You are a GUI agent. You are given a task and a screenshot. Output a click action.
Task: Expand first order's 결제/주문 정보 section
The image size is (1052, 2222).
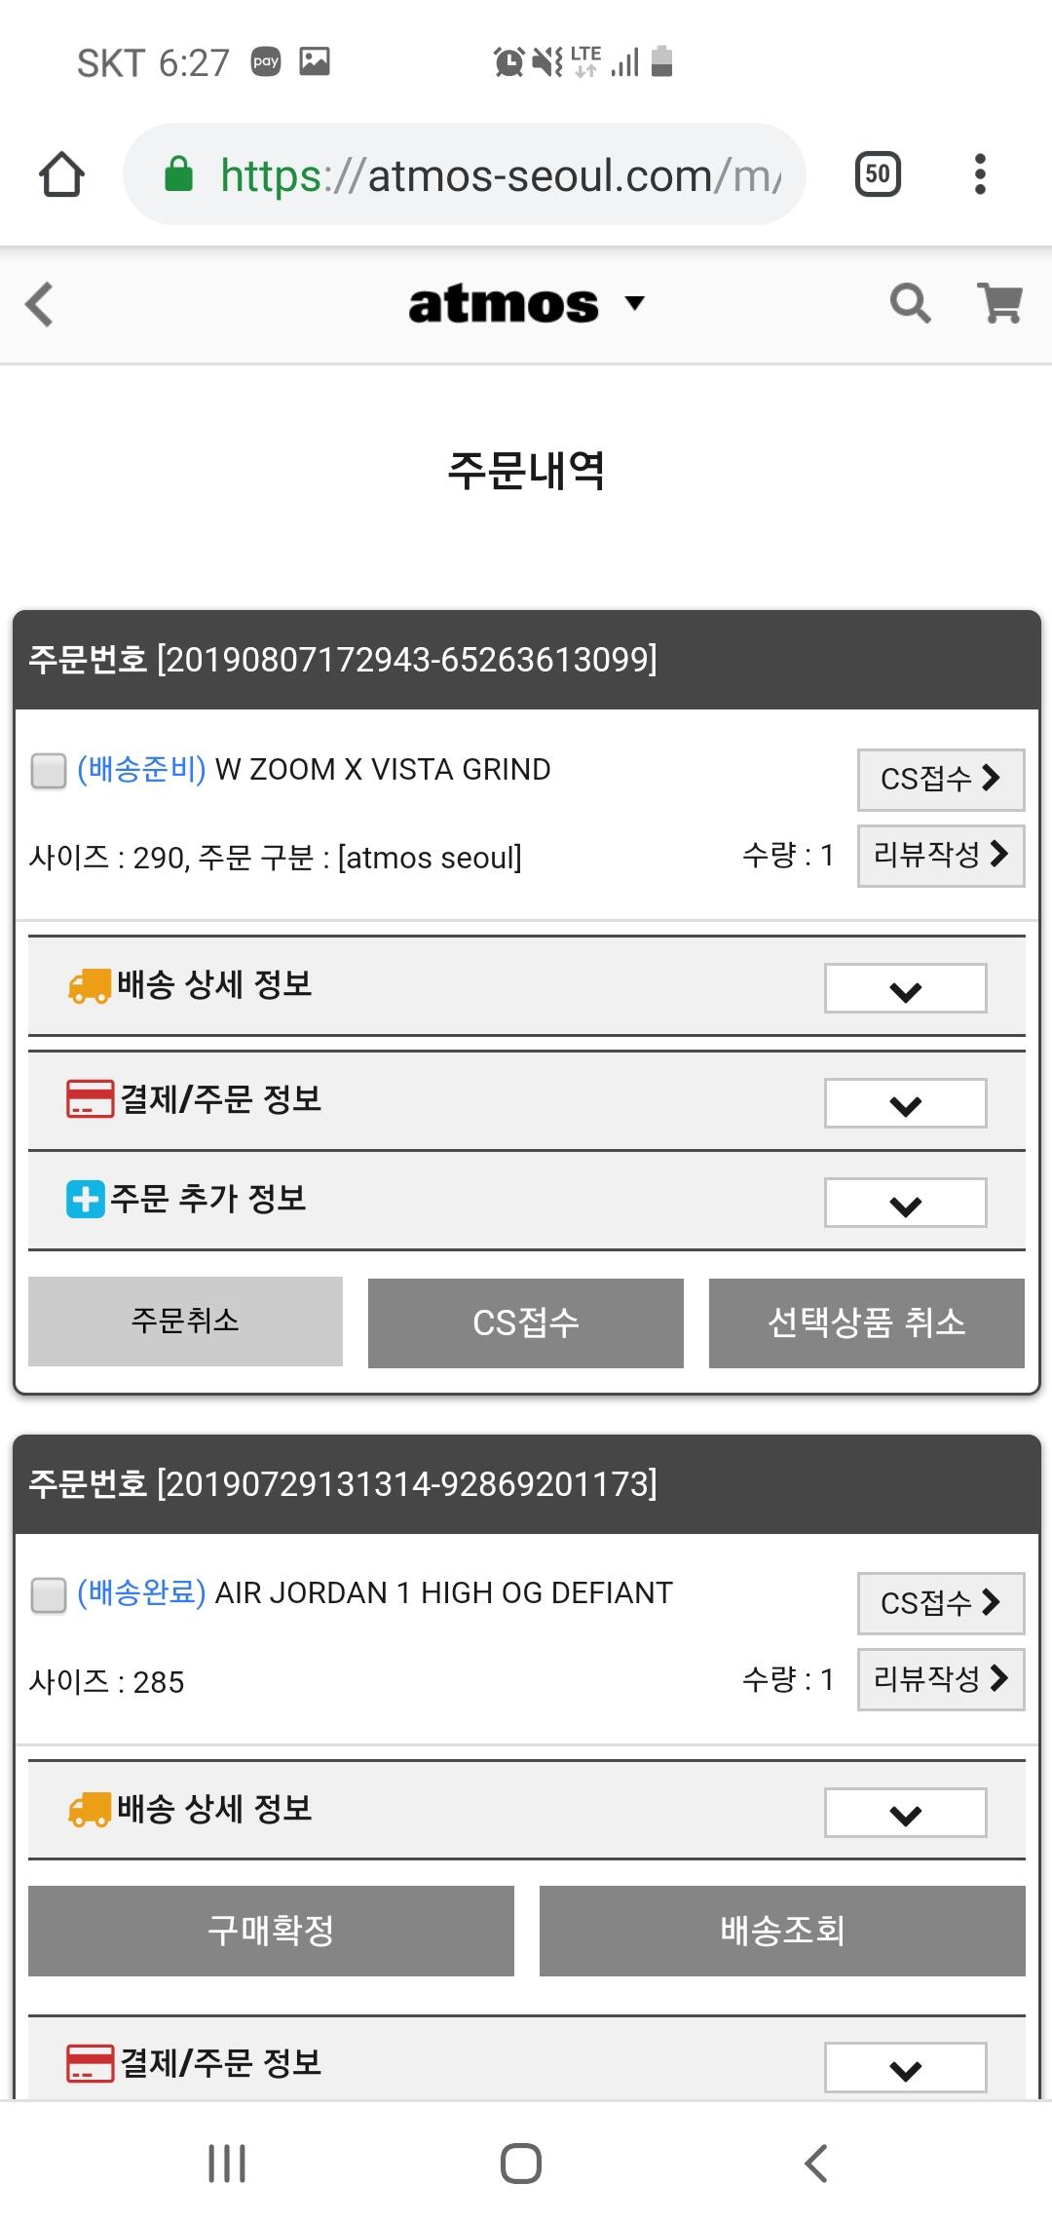pyautogui.click(x=905, y=1103)
